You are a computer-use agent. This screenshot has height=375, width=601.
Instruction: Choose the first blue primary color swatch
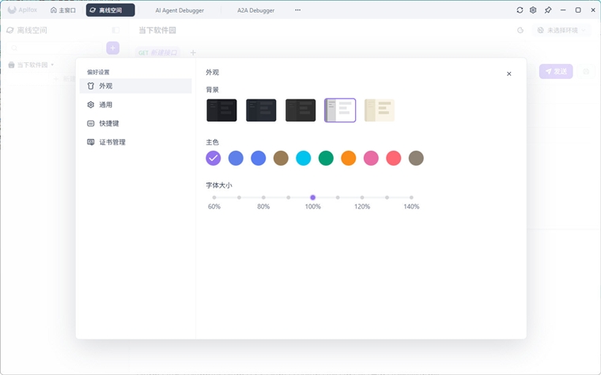pyautogui.click(x=236, y=158)
